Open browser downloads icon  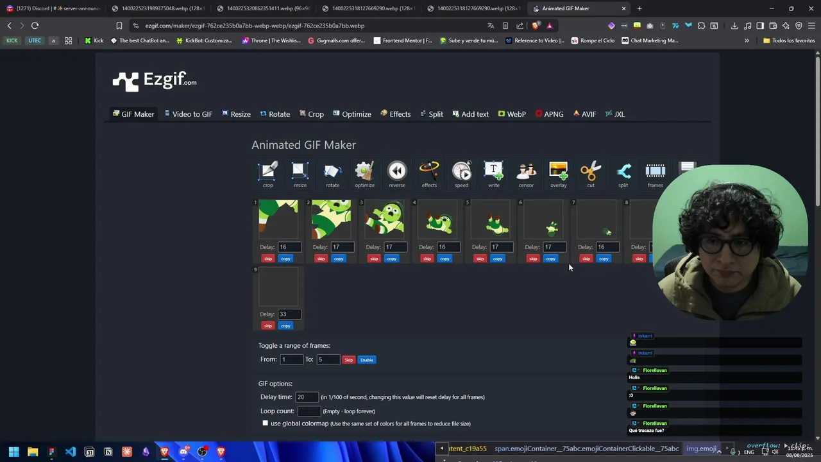[734, 26]
